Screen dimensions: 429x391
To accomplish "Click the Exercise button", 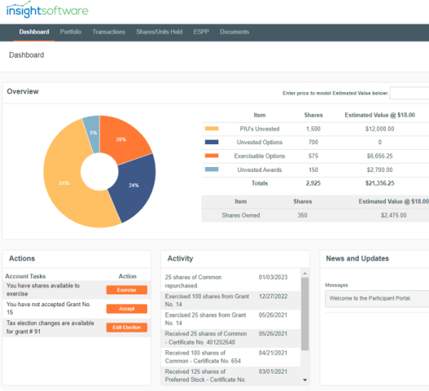I will click(127, 290).
